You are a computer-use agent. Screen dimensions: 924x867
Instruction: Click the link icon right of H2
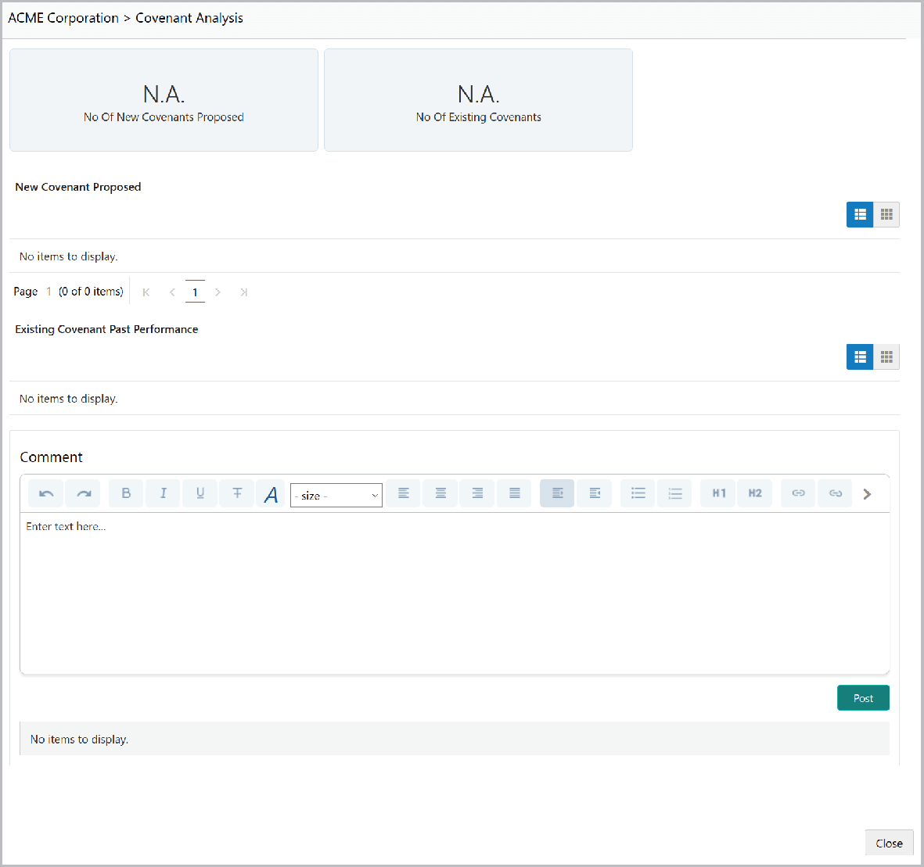click(x=799, y=493)
